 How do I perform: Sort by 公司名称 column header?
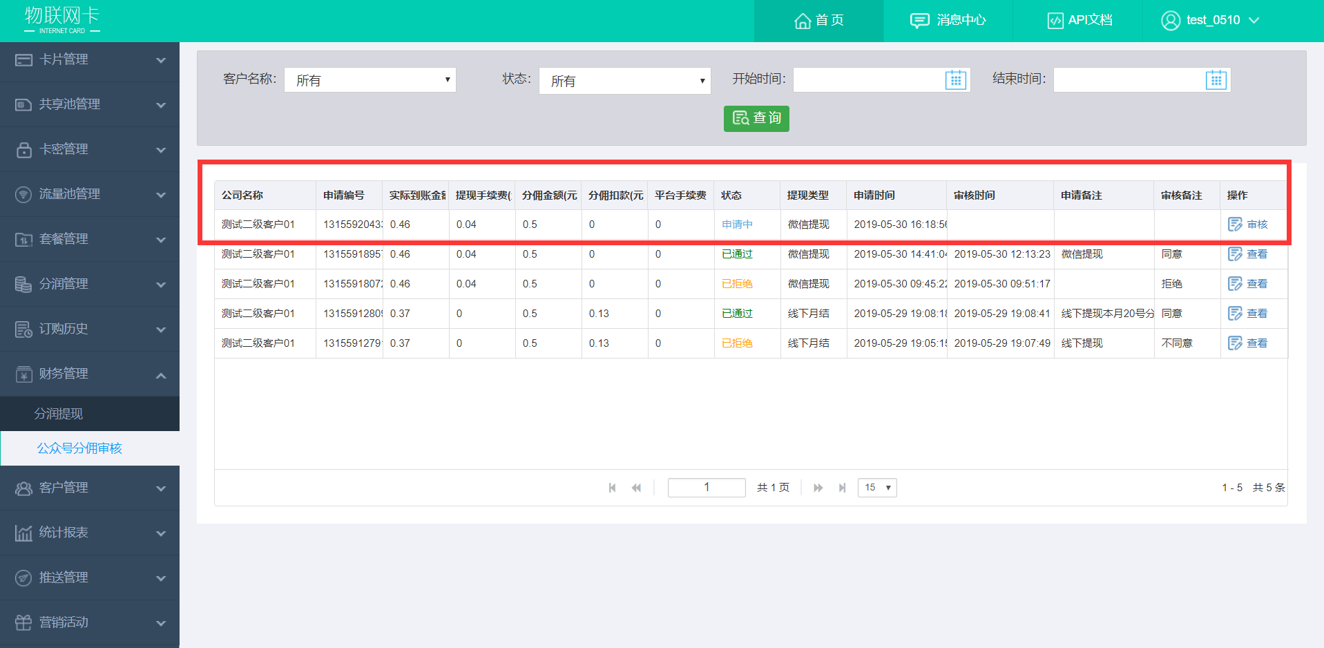coord(265,196)
